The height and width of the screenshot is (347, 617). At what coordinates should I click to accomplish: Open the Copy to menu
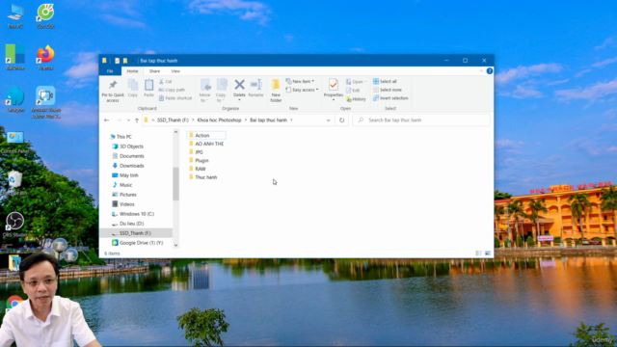pos(221,91)
